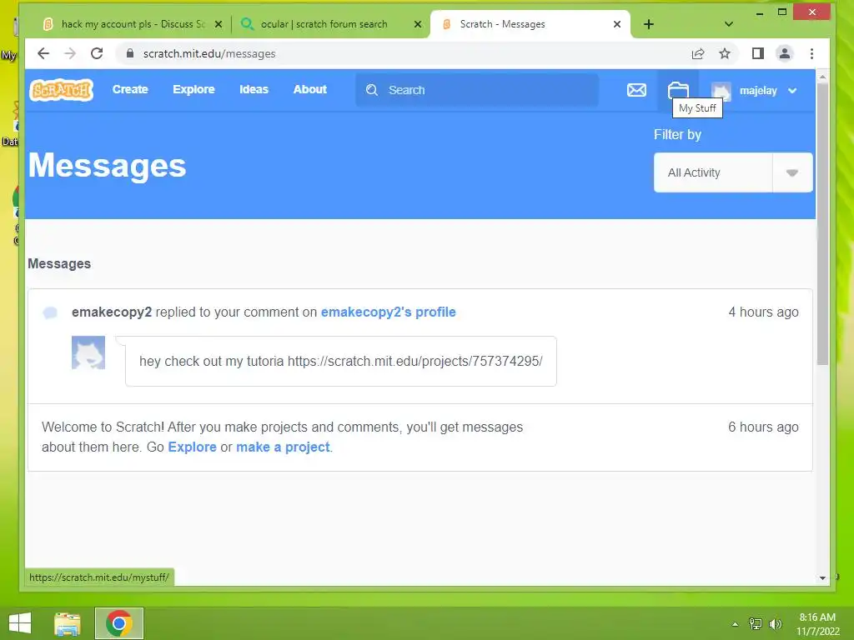The image size is (854, 640).
Task: Click the 6 hours ago timestamp
Action: [x=764, y=427]
